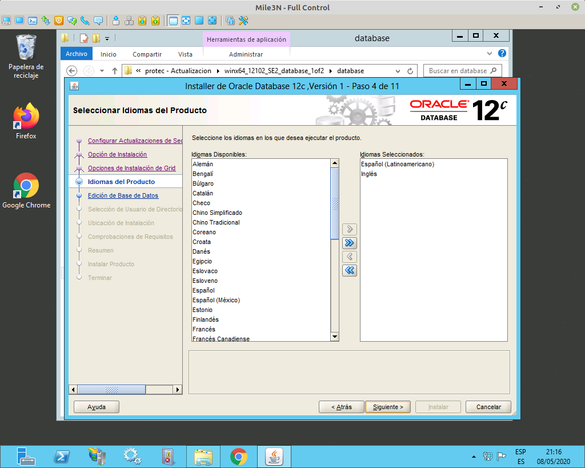This screenshot has height=468, width=585.
Task: Click the Java installer icon on the taskbar
Action: 274,456
